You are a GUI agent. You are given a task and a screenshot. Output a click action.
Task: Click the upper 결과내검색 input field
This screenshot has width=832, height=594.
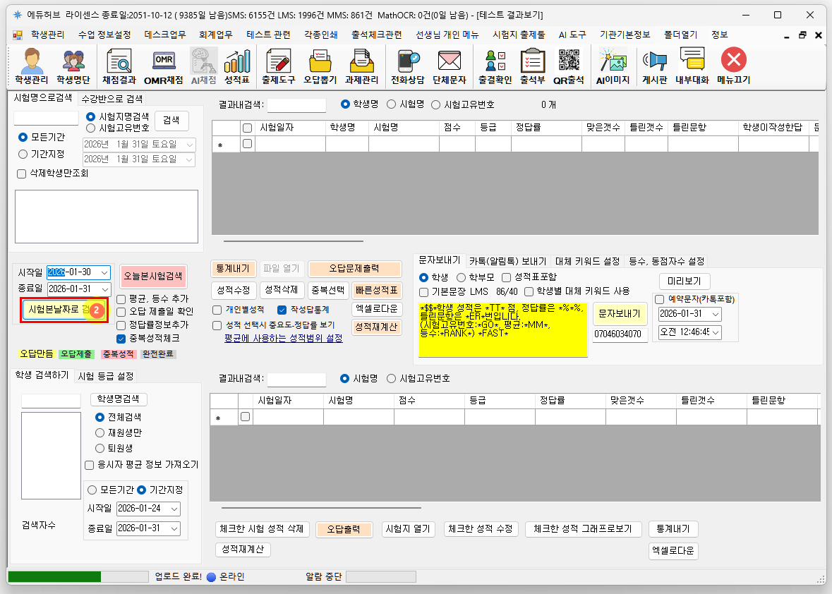point(296,105)
